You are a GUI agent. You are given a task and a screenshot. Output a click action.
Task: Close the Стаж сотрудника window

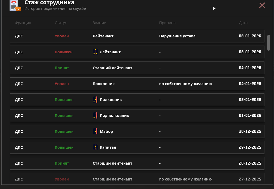262,5
